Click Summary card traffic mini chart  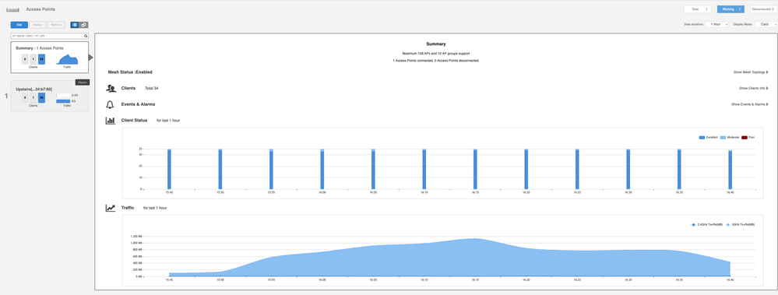67,59
